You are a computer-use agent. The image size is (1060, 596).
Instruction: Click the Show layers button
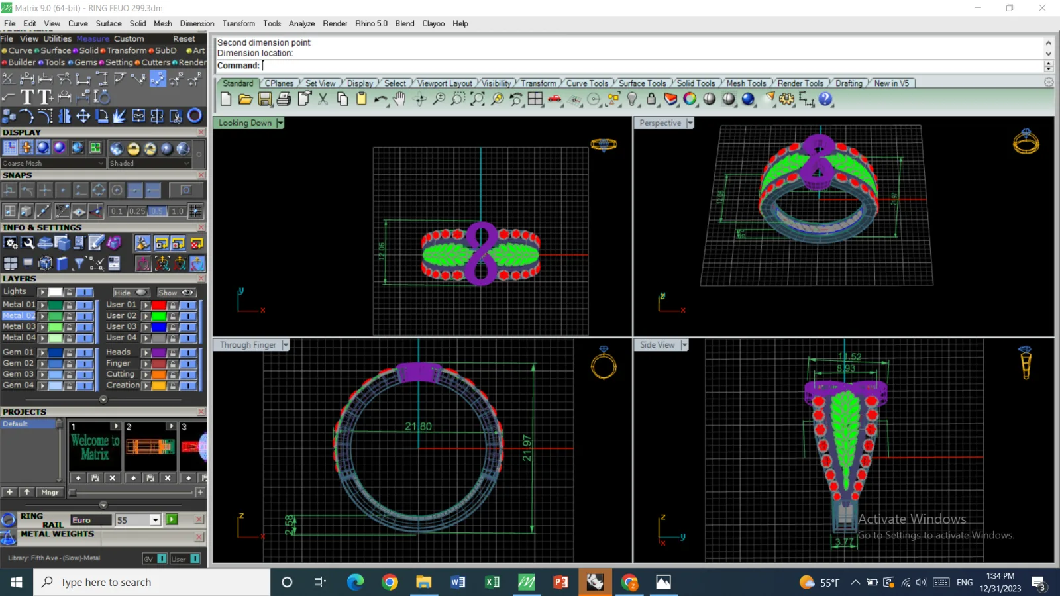(176, 293)
